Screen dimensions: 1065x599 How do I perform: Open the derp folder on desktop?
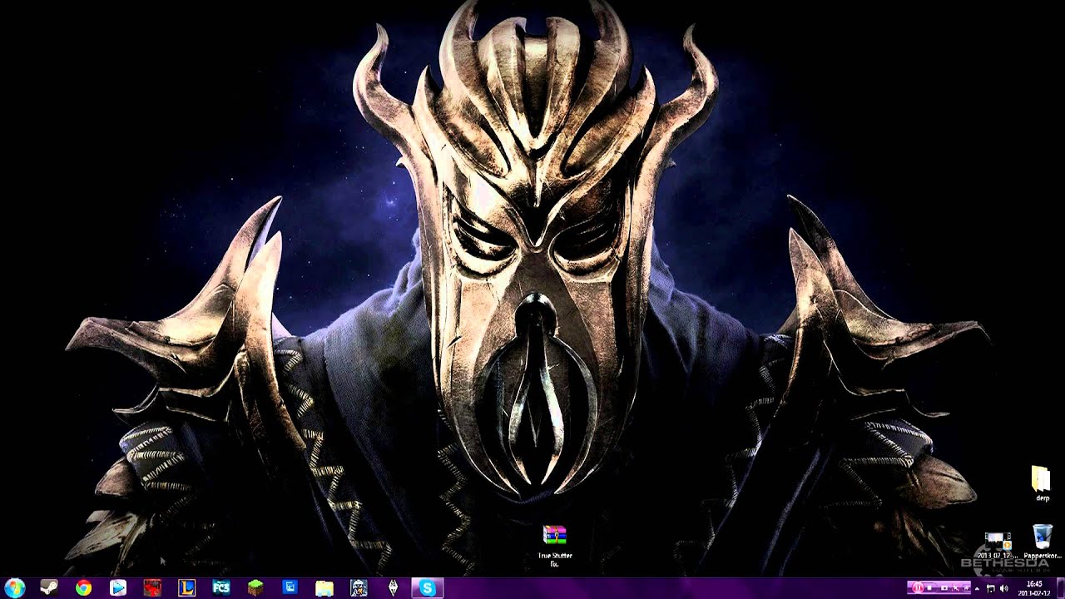[1042, 483]
